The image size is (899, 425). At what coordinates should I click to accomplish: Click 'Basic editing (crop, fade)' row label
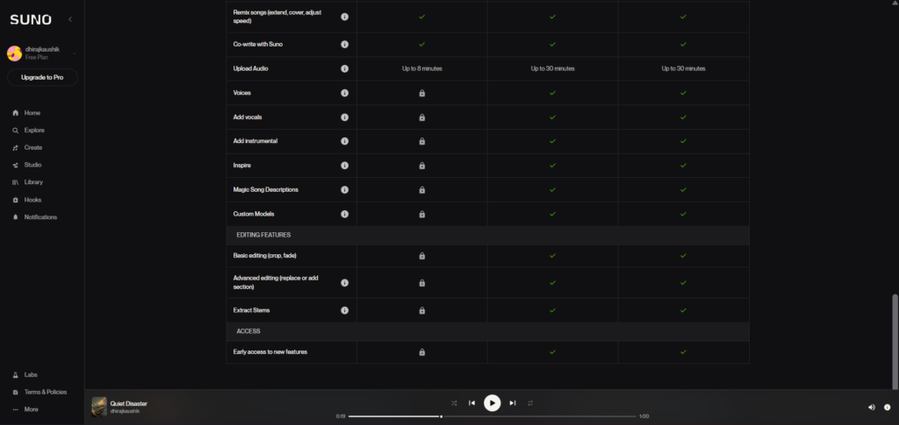point(264,256)
